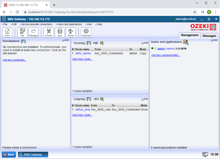Click the OZEKI logo
Screen dimensions: 220x159
[x=203, y=27]
